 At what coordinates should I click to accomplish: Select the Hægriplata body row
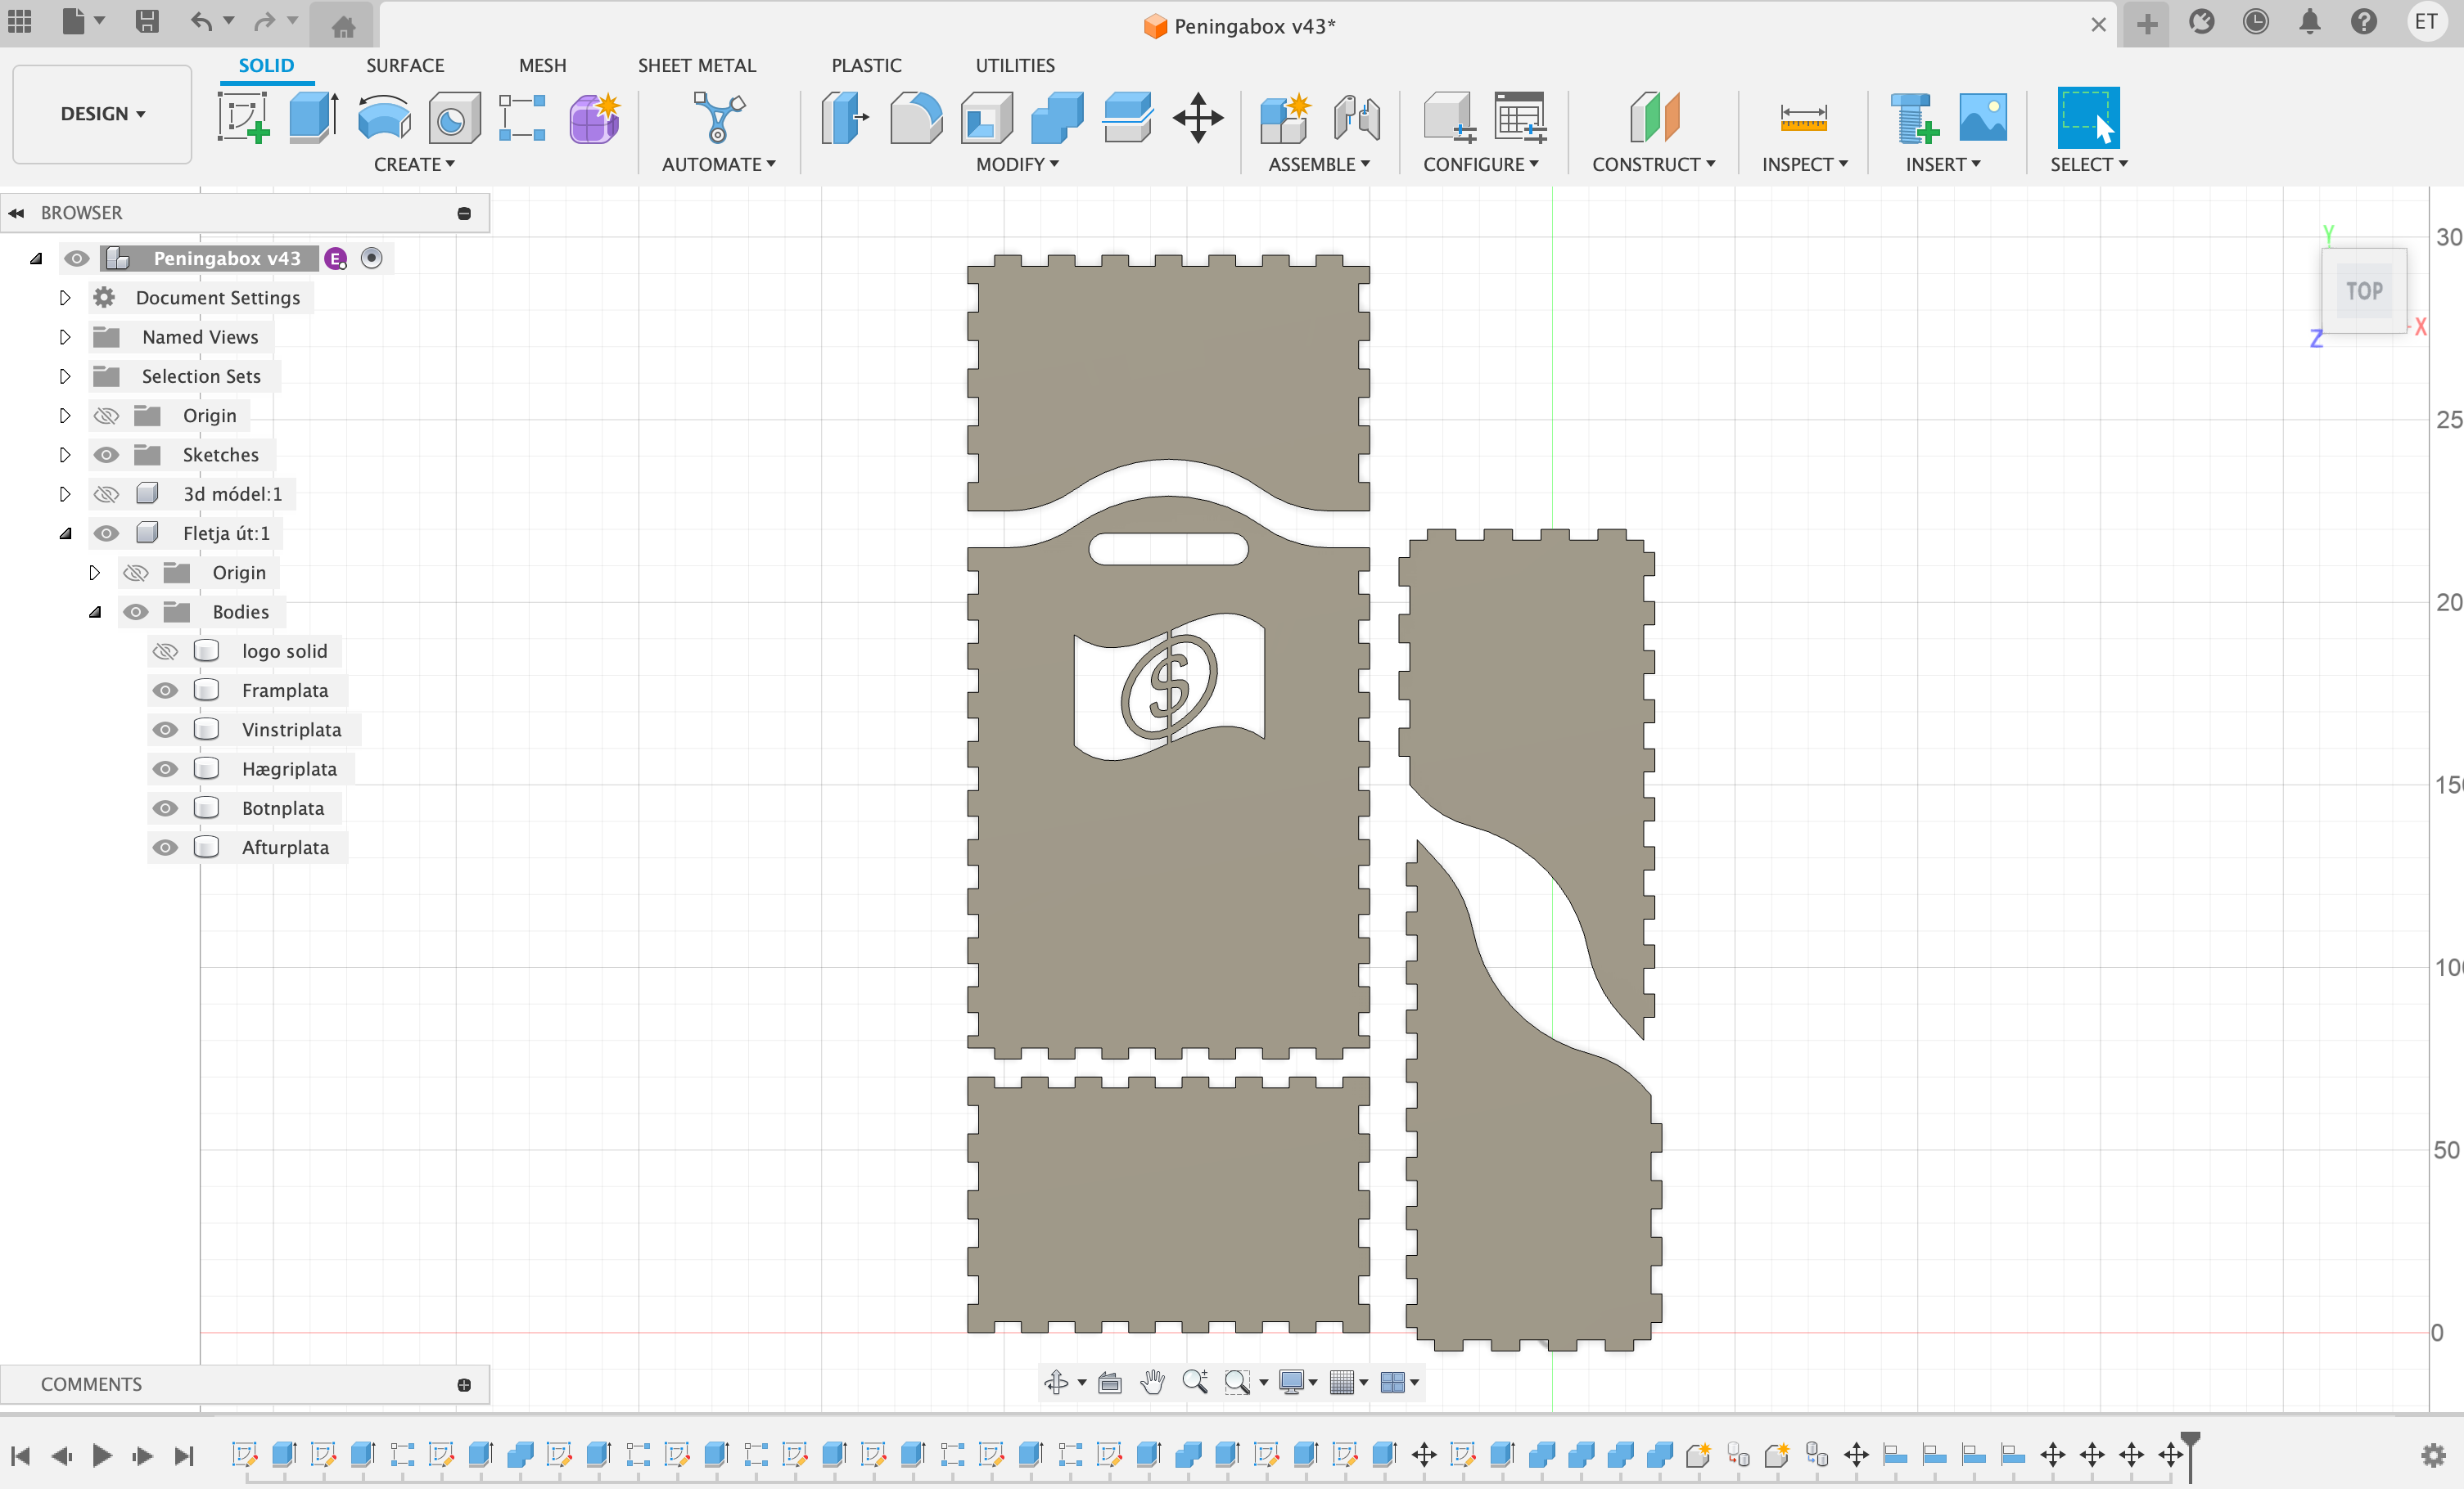(289, 770)
